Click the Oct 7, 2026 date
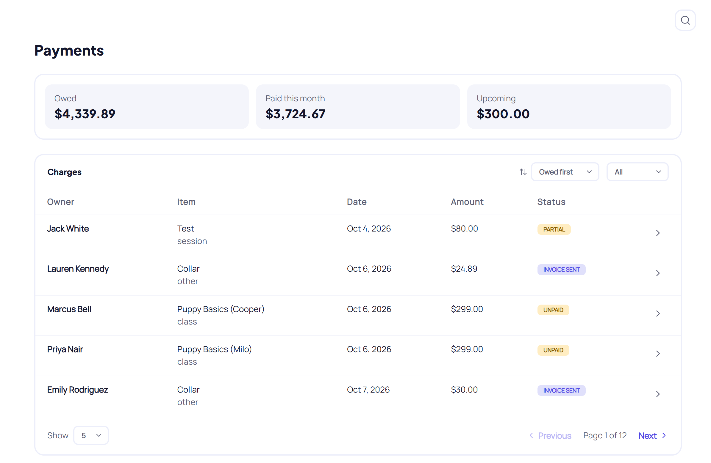The width and height of the screenshot is (711, 463). 368,390
